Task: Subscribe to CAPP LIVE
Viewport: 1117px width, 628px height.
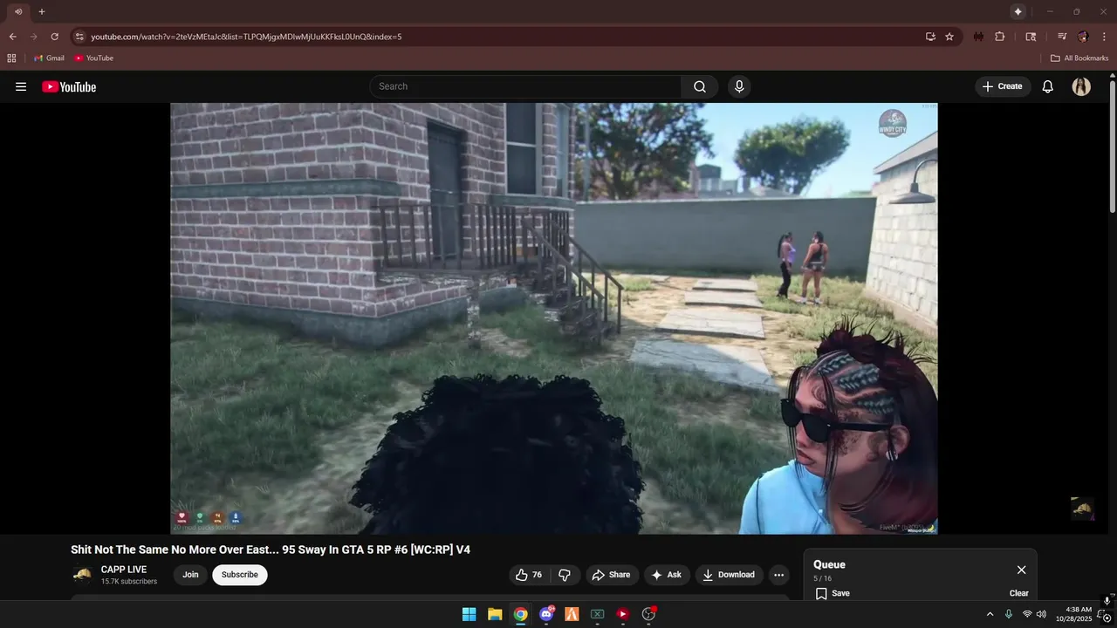Action: click(x=240, y=575)
